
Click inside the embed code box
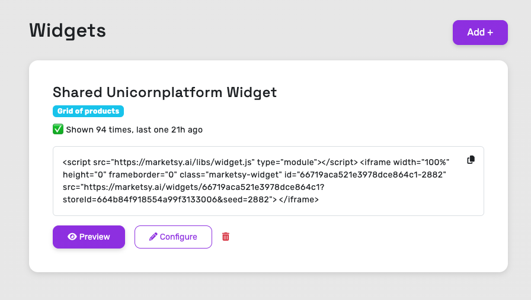268,181
